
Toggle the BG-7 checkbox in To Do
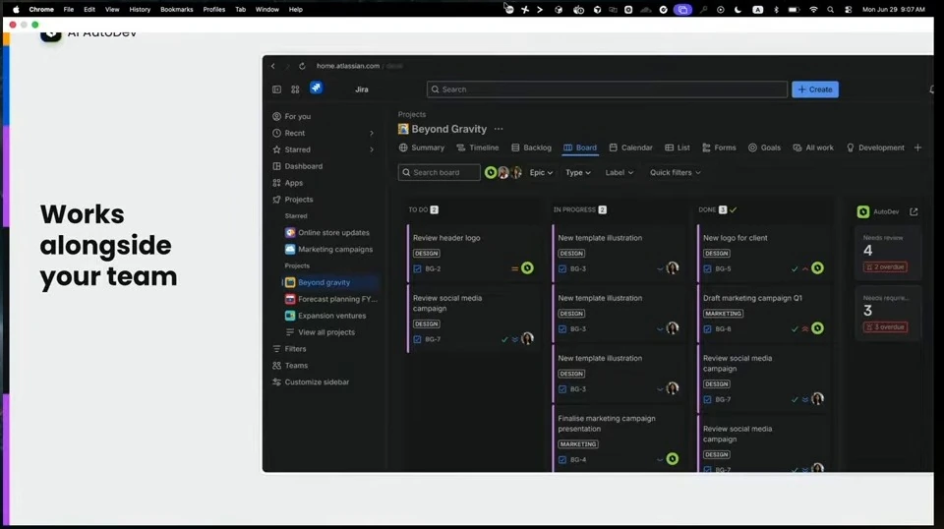[x=417, y=339]
